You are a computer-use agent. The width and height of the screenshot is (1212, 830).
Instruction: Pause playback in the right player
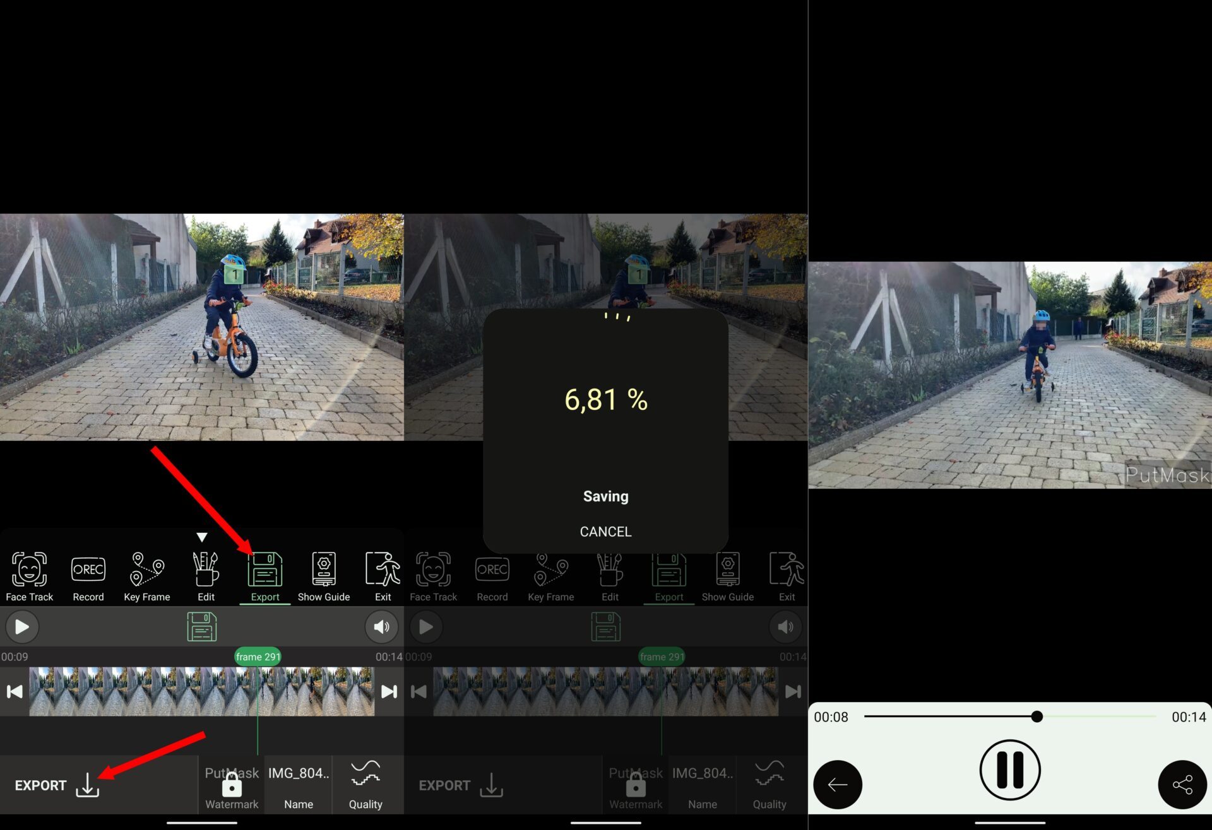(1010, 770)
